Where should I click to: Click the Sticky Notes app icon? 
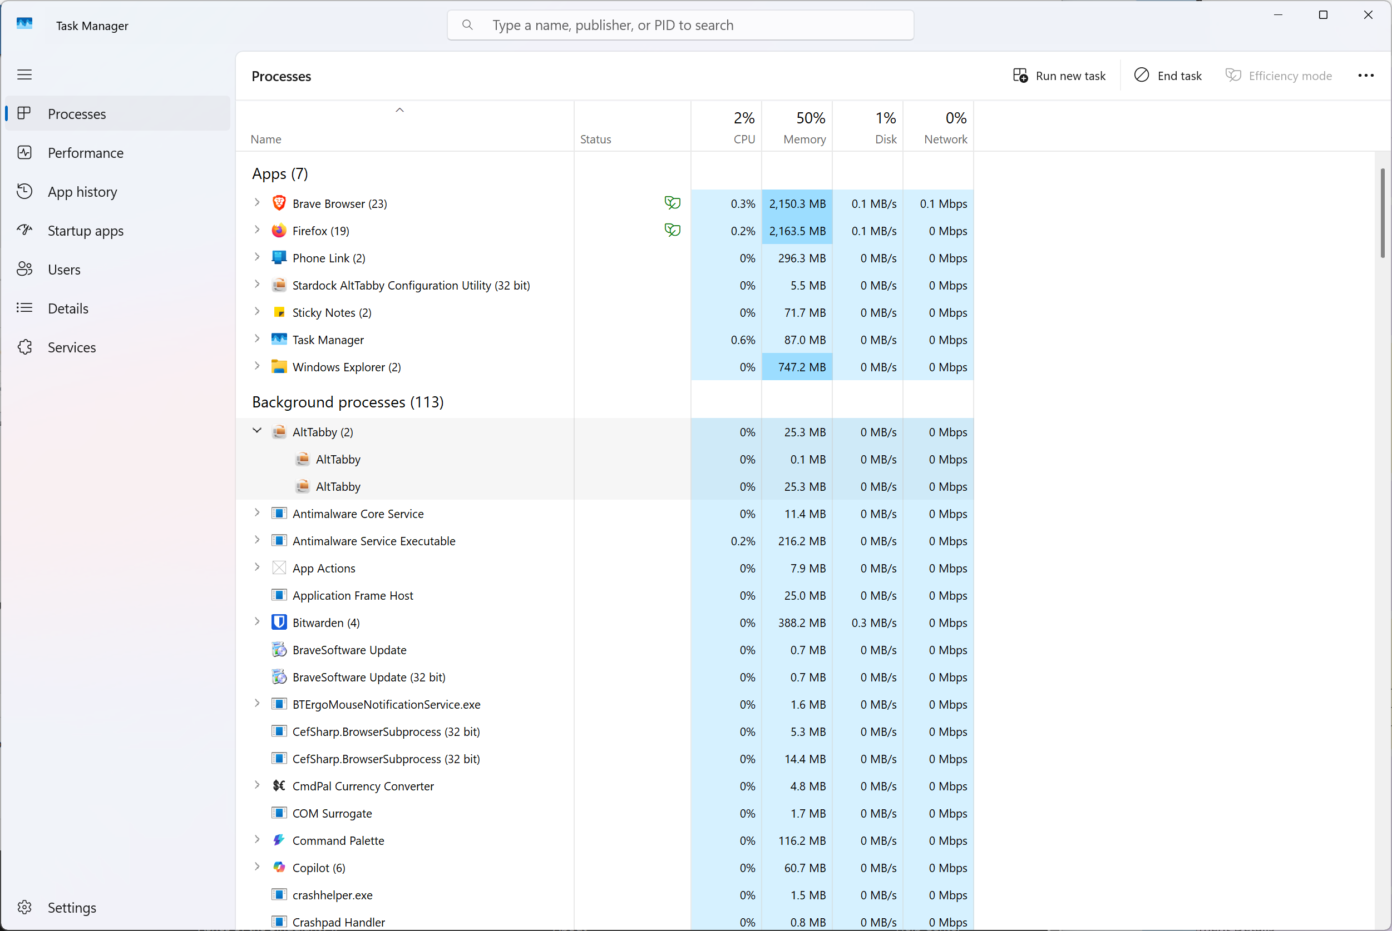coord(279,312)
